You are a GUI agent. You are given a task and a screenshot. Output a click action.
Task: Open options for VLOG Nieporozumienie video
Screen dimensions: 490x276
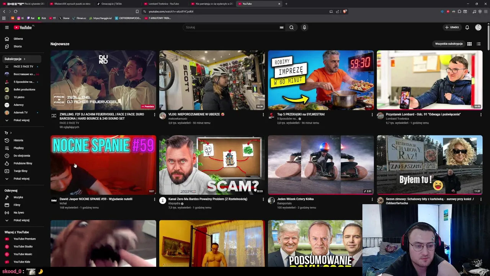click(263, 114)
